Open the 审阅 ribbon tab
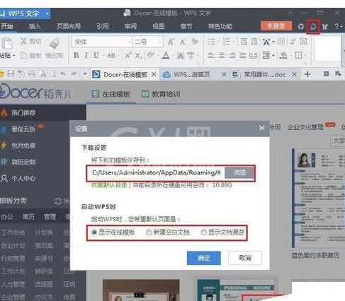Screen dimensions: 345x301 click(130, 26)
